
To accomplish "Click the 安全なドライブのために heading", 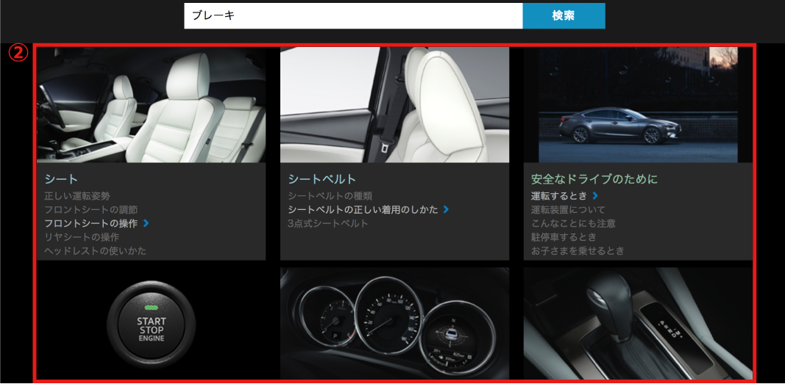I will point(594,179).
